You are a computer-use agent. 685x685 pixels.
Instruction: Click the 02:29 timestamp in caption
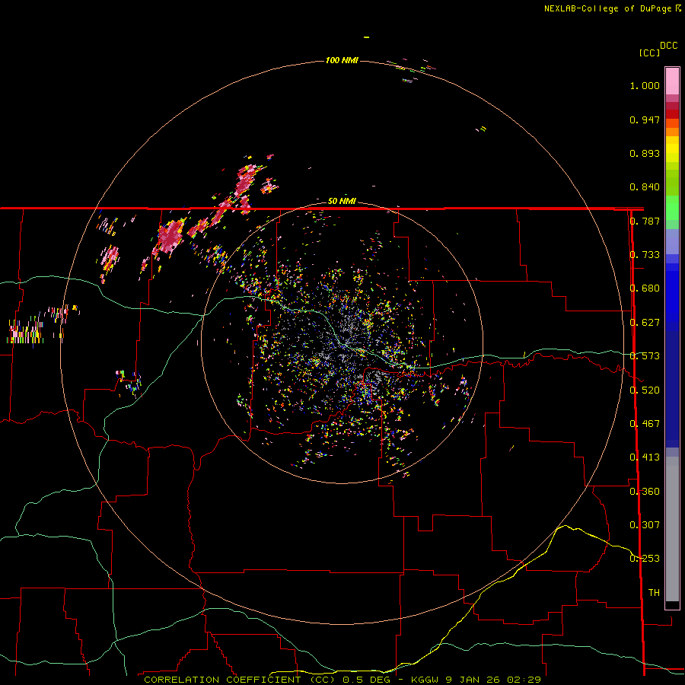(524, 680)
